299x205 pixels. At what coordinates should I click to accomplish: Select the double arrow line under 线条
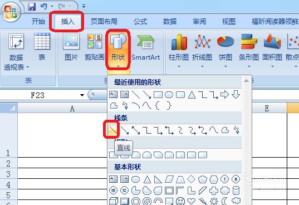(x=136, y=130)
